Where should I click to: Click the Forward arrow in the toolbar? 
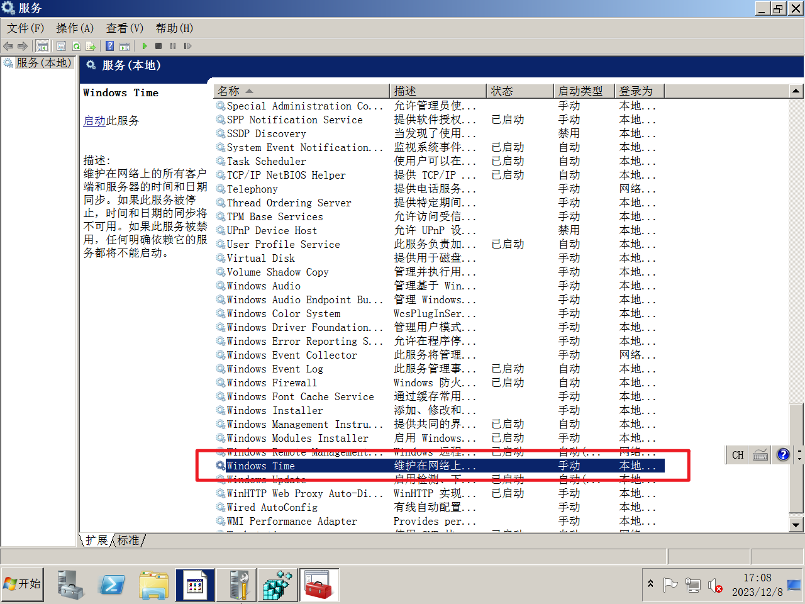(x=23, y=46)
